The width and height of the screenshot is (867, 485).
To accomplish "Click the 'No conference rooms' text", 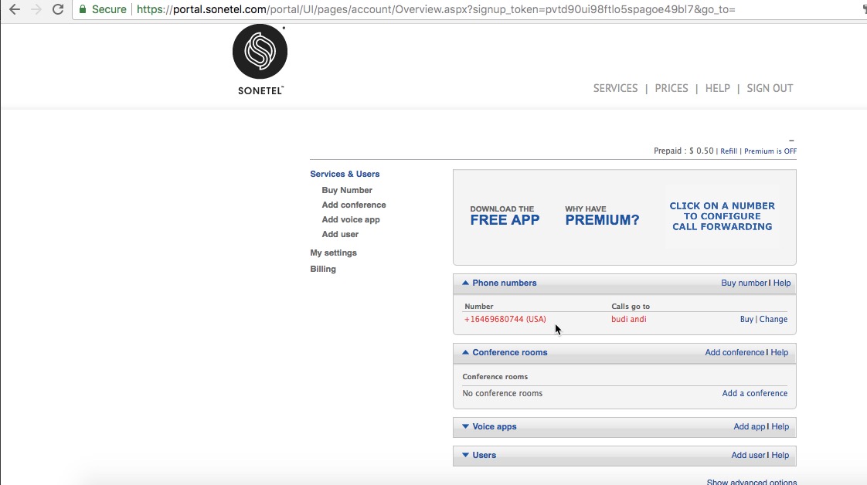I will (502, 393).
